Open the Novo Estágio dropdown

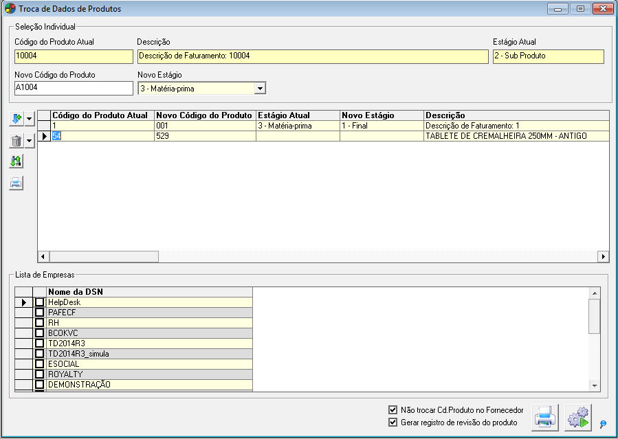tap(259, 89)
